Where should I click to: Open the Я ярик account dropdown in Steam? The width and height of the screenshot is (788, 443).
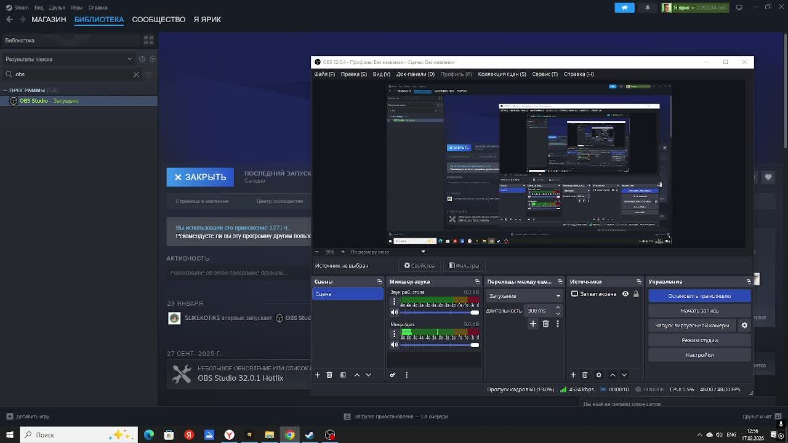point(694,8)
